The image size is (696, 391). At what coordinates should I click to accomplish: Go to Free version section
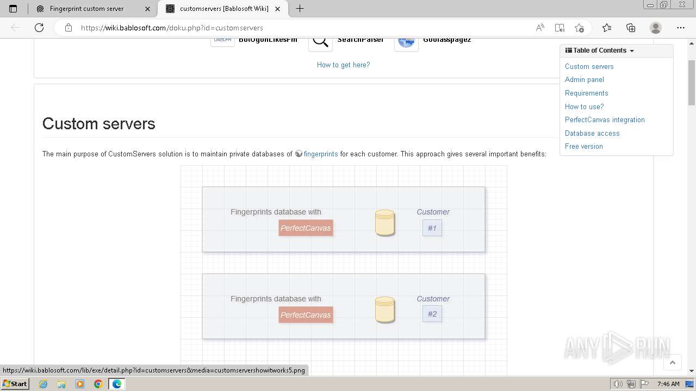pos(583,146)
